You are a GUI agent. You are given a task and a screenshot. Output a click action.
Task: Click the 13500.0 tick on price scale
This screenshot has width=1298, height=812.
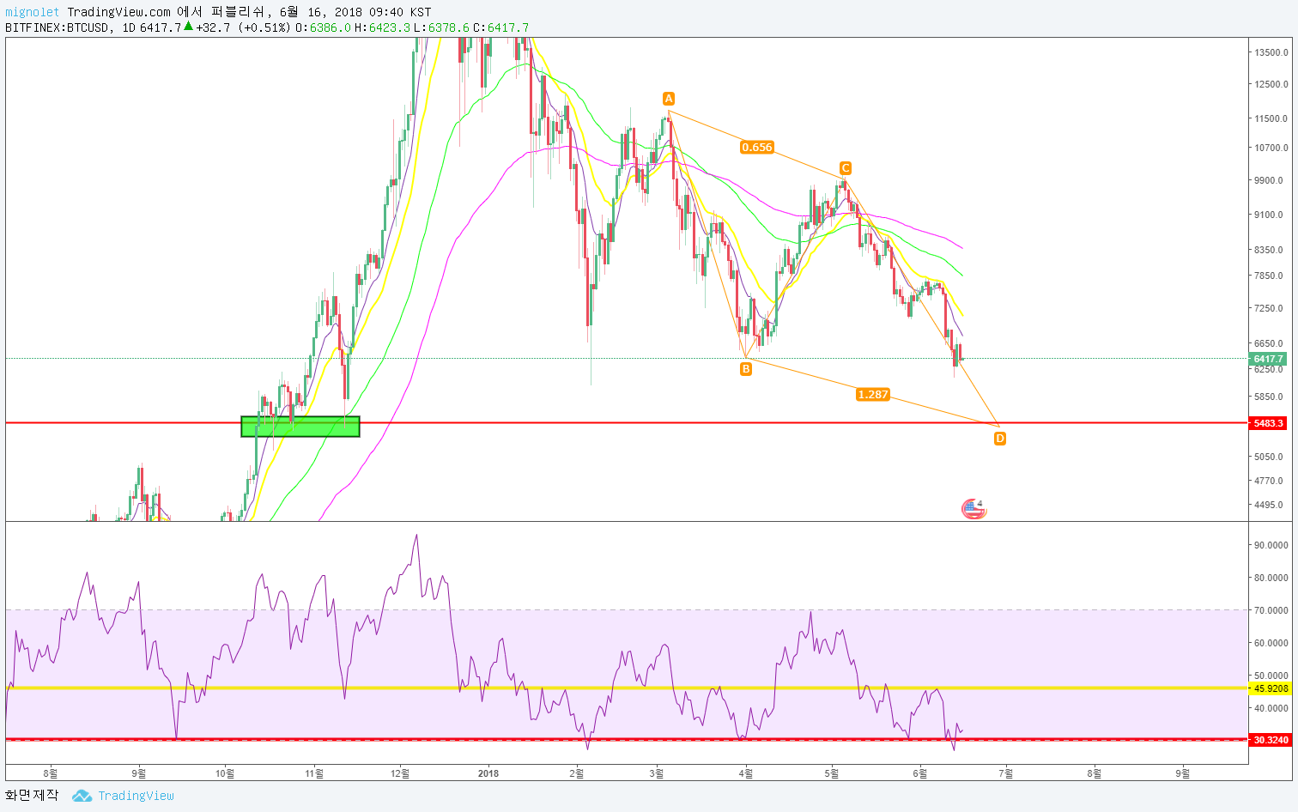(x=1271, y=52)
